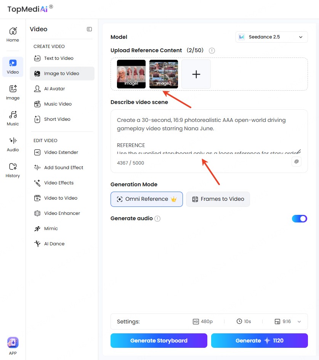View the History section
The image size is (319, 360).
pyautogui.click(x=13, y=170)
